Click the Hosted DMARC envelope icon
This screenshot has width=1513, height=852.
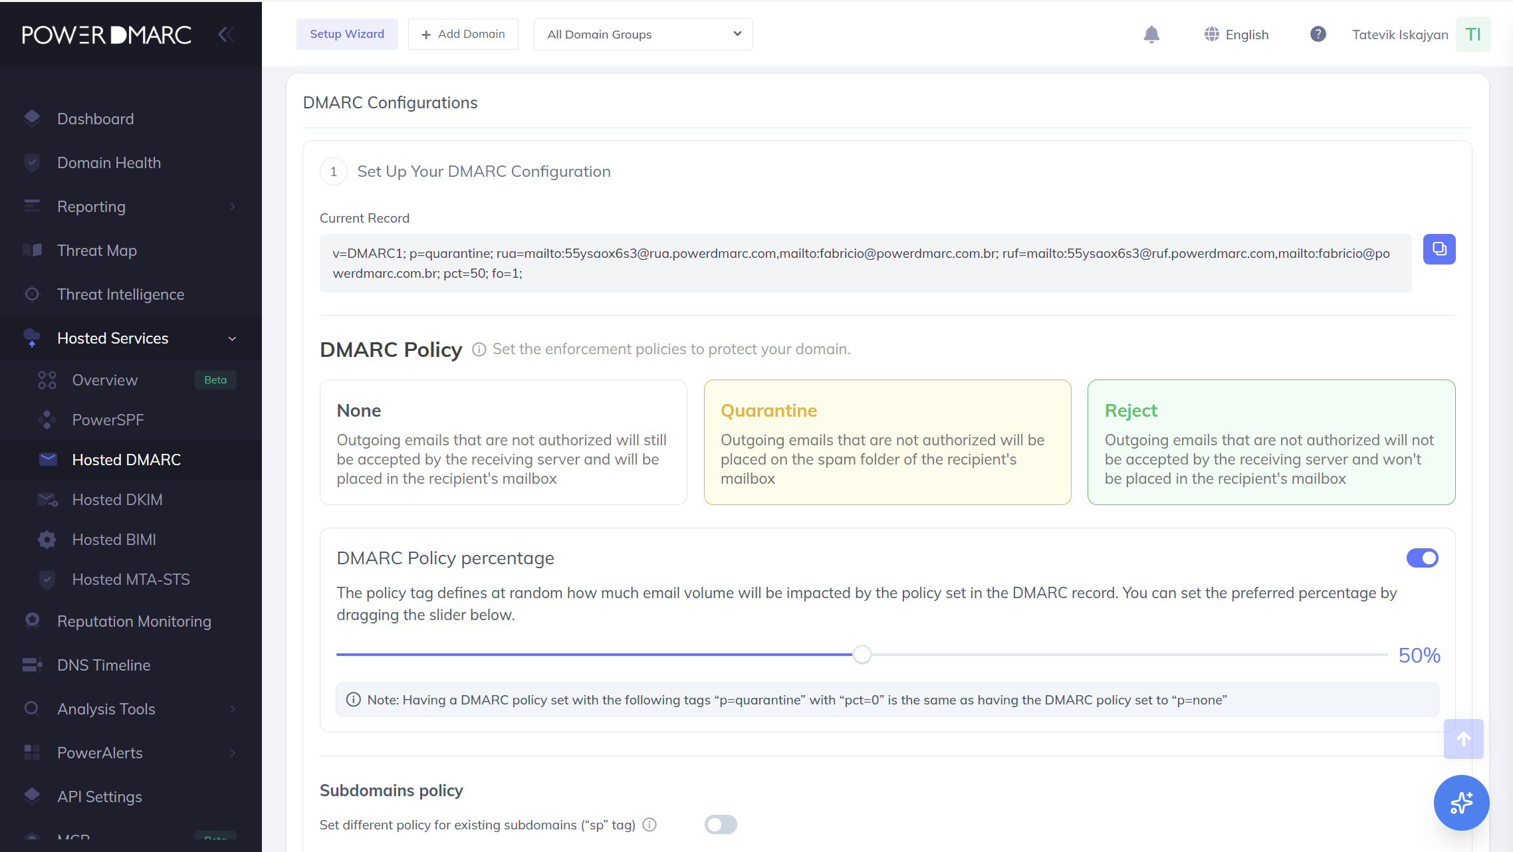(48, 459)
